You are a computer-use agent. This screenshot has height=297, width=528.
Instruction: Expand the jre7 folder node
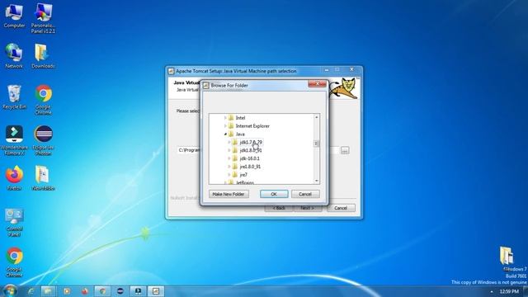[229, 175]
